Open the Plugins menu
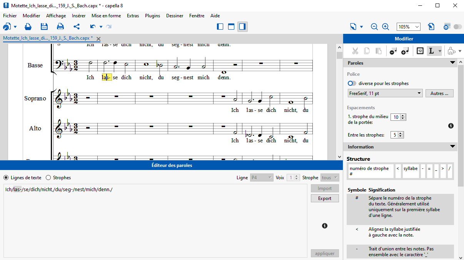 coord(153,16)
